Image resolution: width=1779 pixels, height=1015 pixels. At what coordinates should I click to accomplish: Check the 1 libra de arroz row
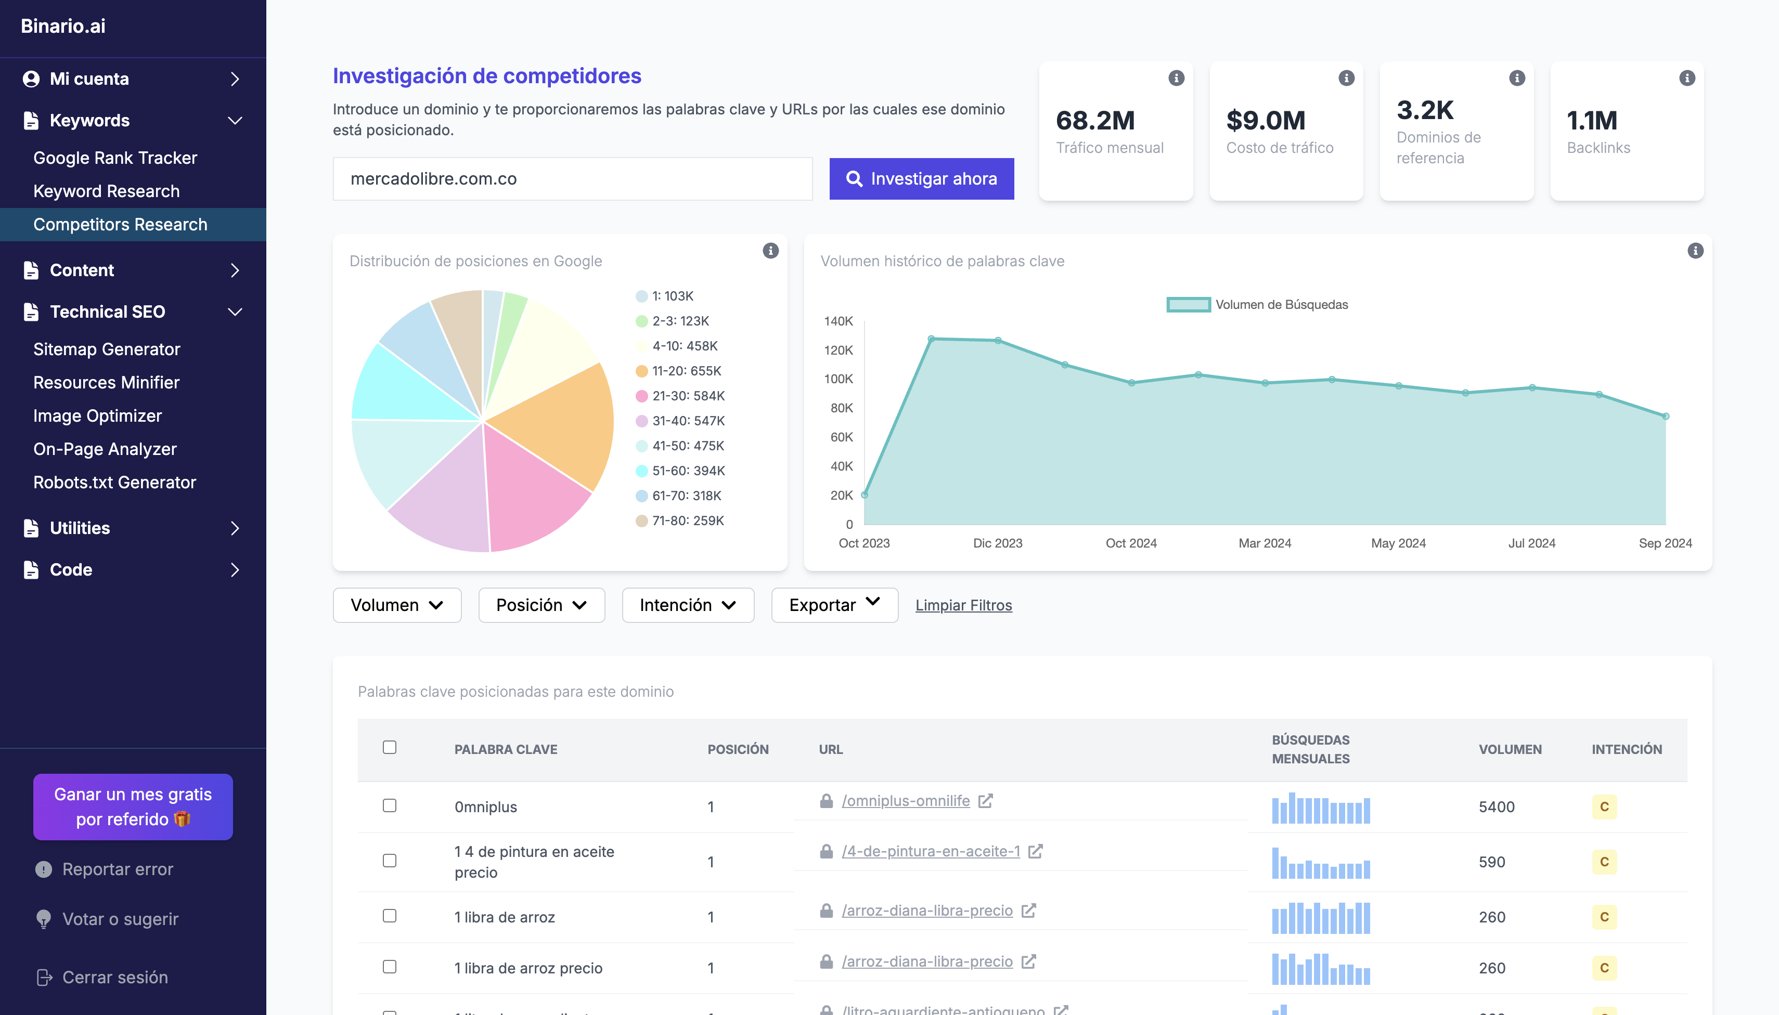(389, 916)
